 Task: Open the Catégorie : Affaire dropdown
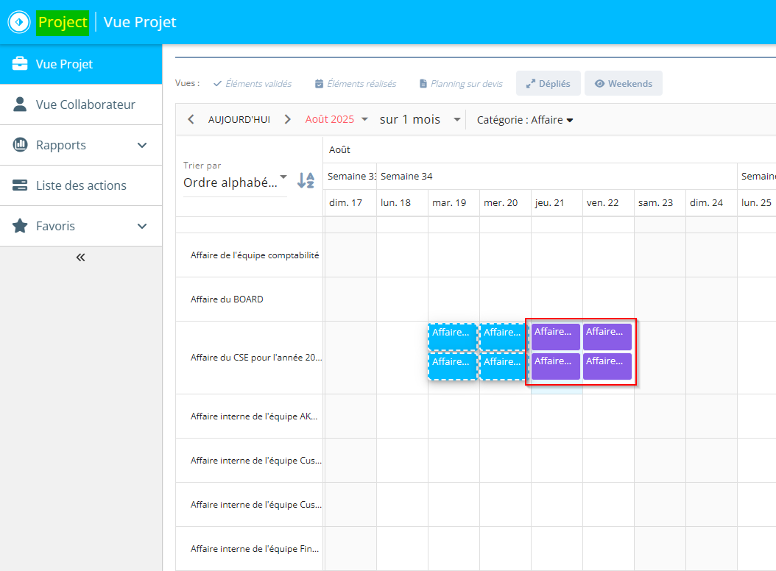[525, 120]
